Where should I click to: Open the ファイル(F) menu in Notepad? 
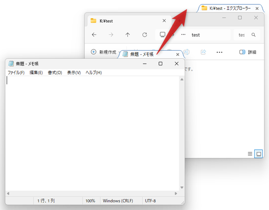[x=16, y=73]
